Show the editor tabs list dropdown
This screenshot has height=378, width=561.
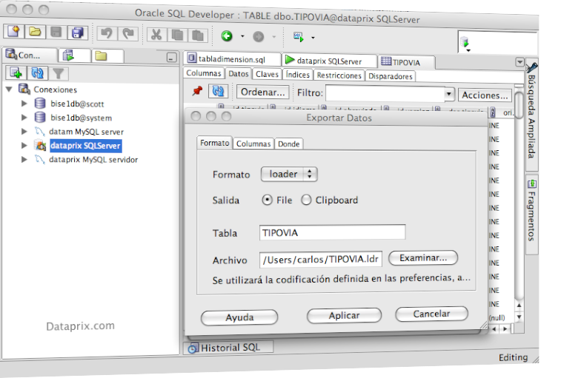point(519,62)
